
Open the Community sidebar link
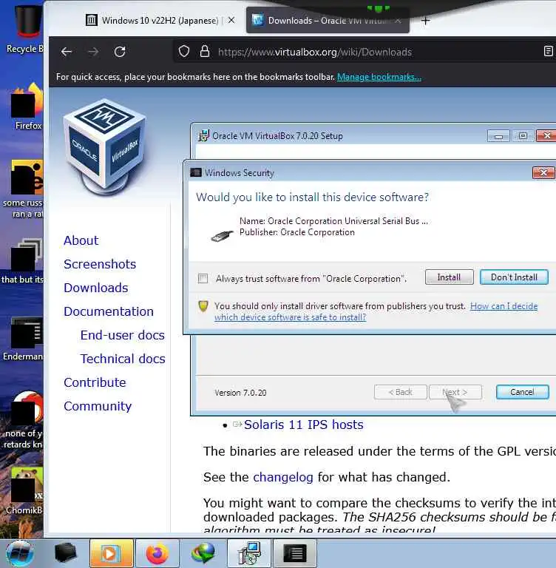[98, 406]
